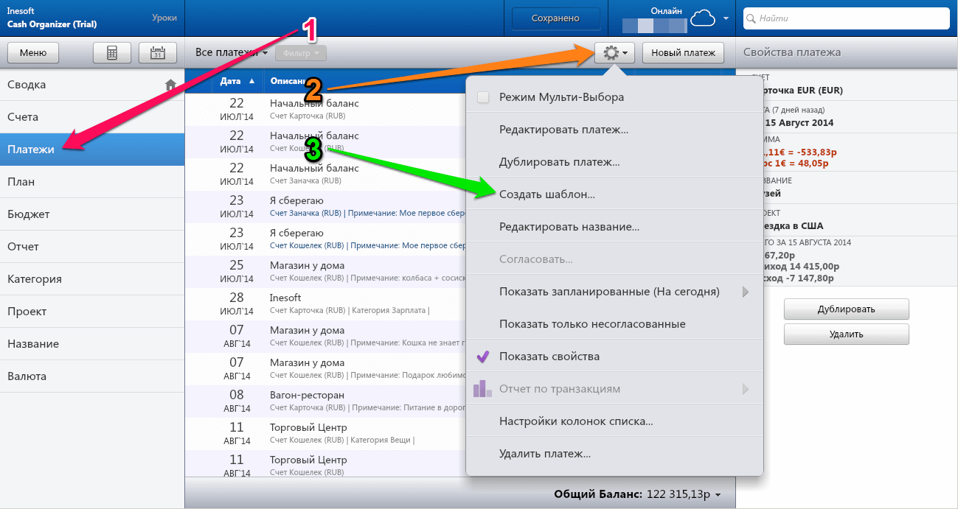Select Магазин у дома row noting Кошка

click(325, 336)
